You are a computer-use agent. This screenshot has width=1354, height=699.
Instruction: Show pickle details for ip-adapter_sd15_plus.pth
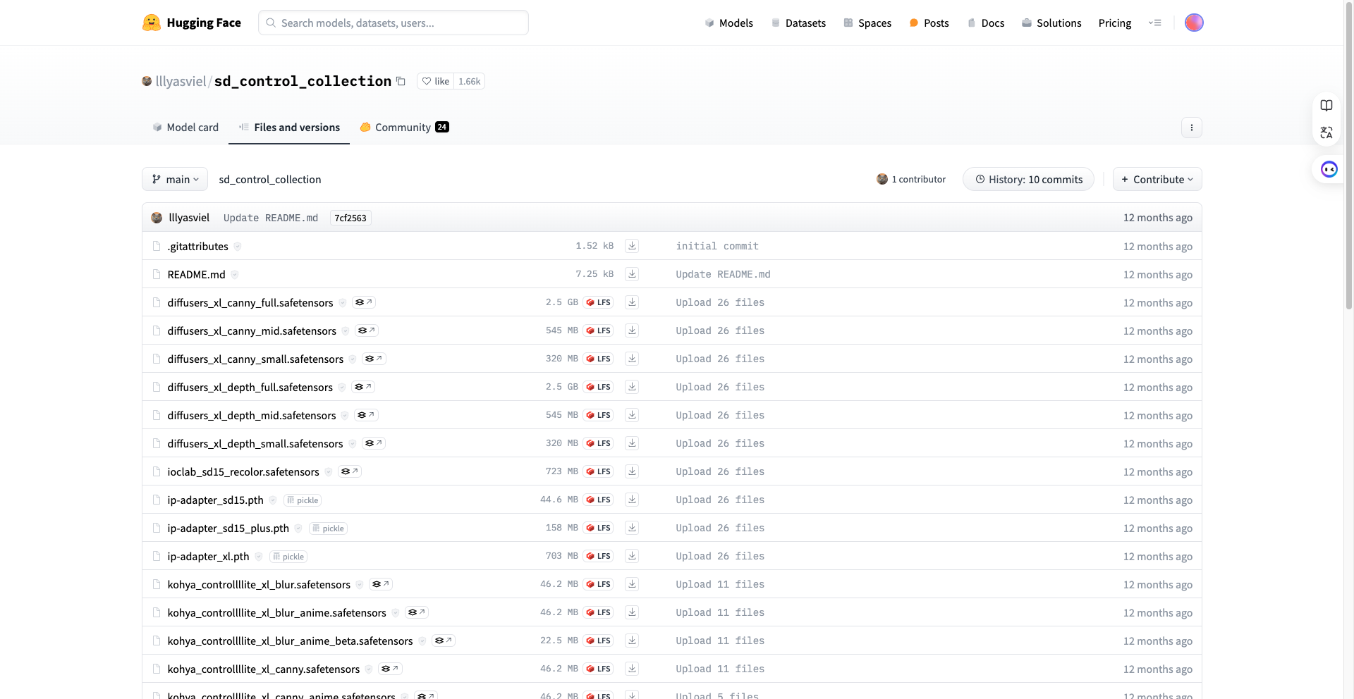(x=329, y=528)
